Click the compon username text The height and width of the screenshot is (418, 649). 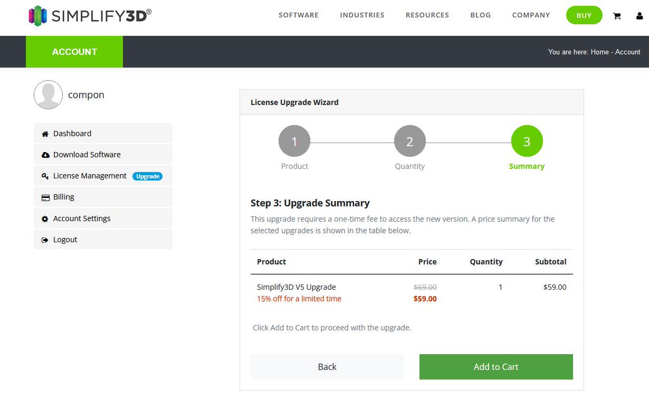click(86, 95)
